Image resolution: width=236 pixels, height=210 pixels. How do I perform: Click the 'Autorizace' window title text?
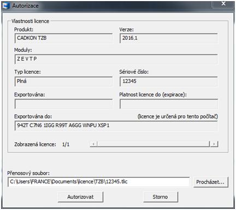(25, 6)
